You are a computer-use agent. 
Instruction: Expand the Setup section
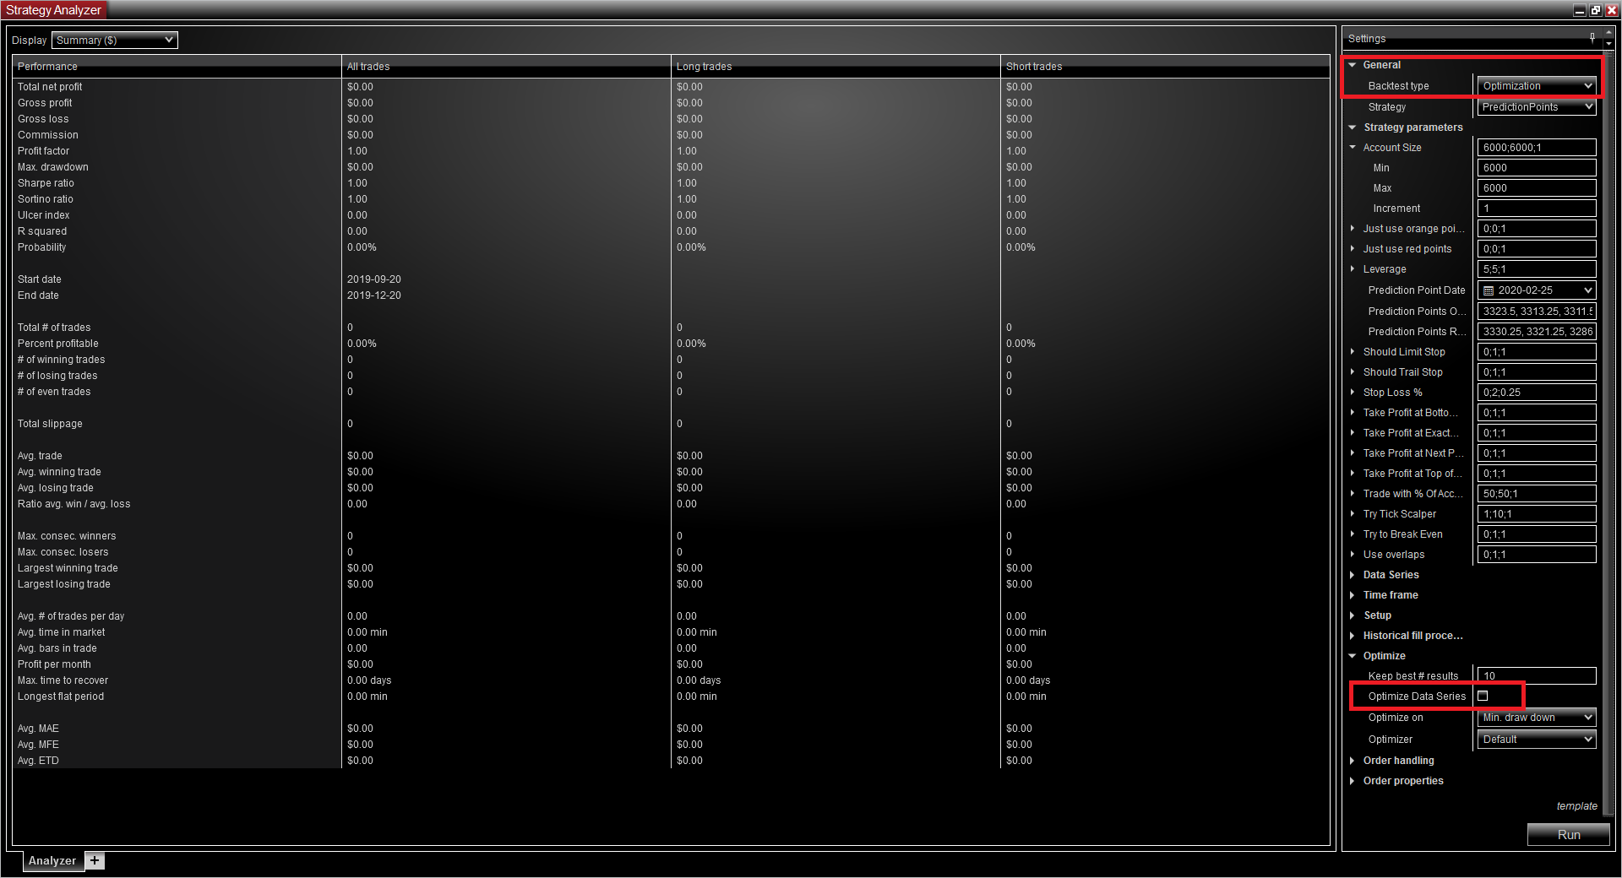[x=1353, y=615]
